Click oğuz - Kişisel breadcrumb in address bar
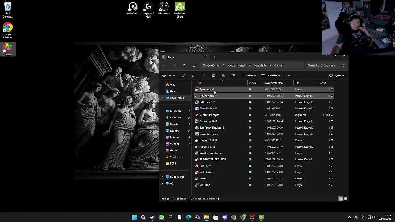395x222 pixels. [x=237, y=65]
